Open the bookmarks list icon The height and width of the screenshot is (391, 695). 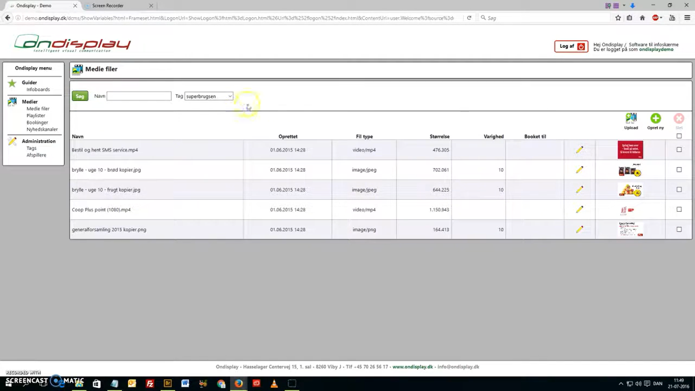(x=629, y=18)
